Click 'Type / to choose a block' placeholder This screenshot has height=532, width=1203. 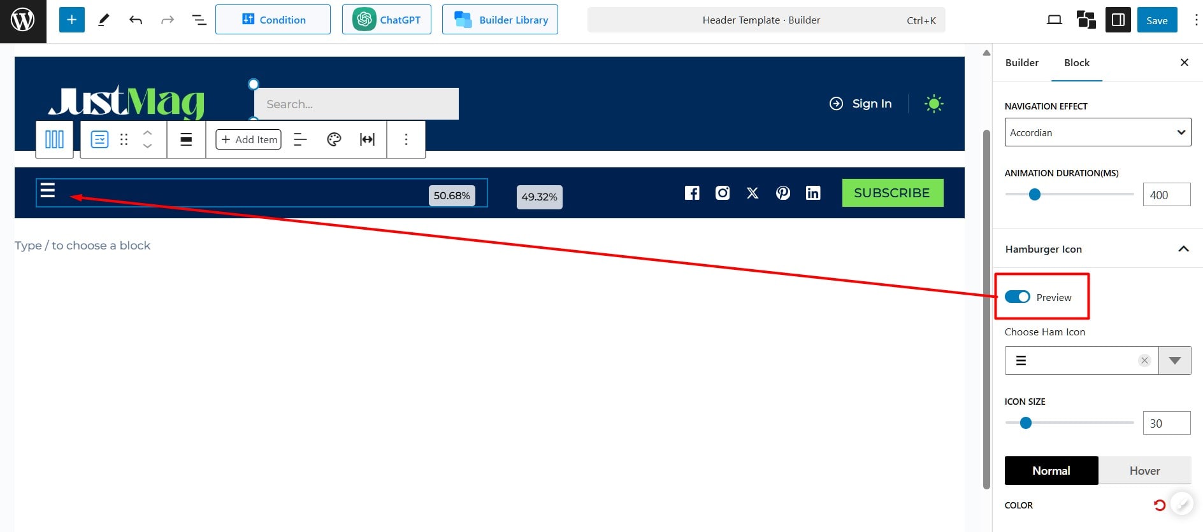click(83, 246)
